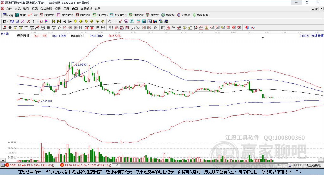The image size is (324, 175).
Task: Launch the 赢家轮 wheel tool
Action: [168, 15]
